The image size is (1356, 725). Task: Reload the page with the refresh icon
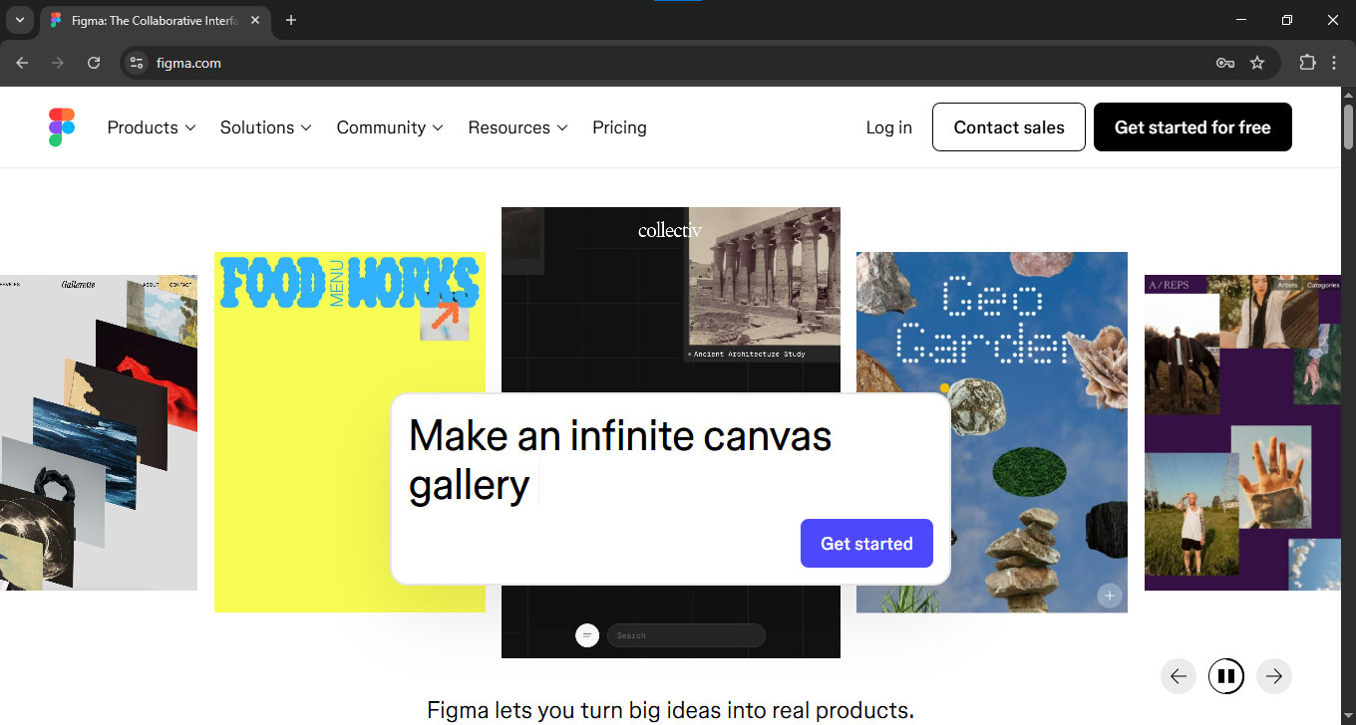click(94, 63)
